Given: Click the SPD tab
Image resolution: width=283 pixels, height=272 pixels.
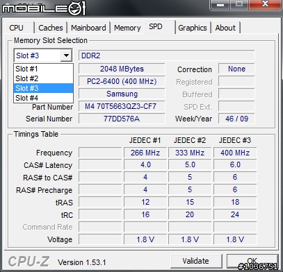Looking at the screenshot, I should (159, 27).
